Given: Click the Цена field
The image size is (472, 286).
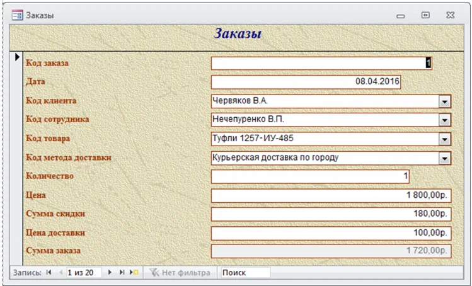Looking at the screenshot, I should [x=331, y=195].
